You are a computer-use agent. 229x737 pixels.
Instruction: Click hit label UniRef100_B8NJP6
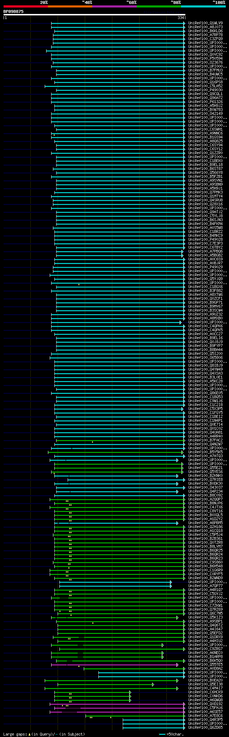tap(205, 503)
